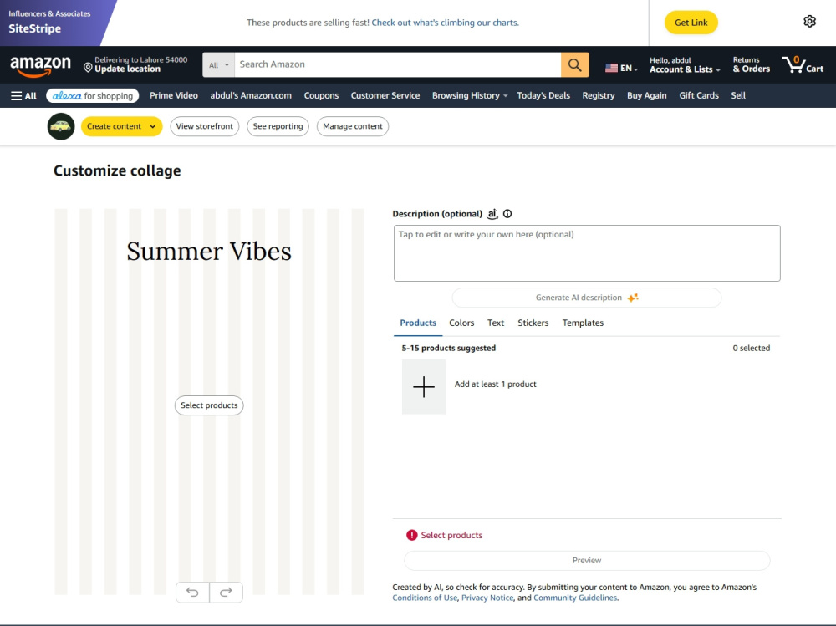Open SiteStripe settings gear
The width and height of the screenshot is (836, 626).
[809, 22]
